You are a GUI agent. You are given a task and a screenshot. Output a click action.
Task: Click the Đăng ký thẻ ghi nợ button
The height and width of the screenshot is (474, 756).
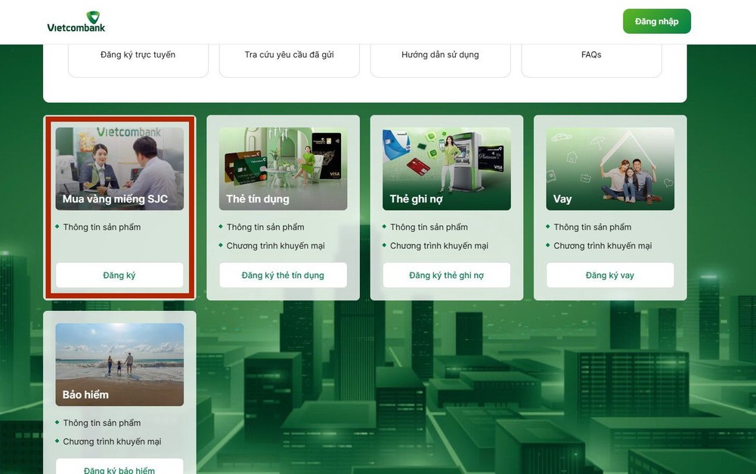coord(446,275)
